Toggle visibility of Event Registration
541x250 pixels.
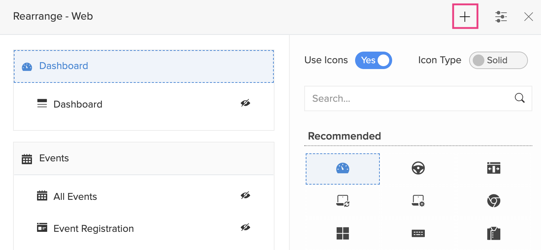[x=245, y=228]
